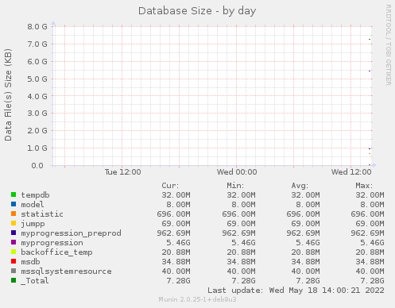Click the tempdb Max value 32.00M

[370, 195]
